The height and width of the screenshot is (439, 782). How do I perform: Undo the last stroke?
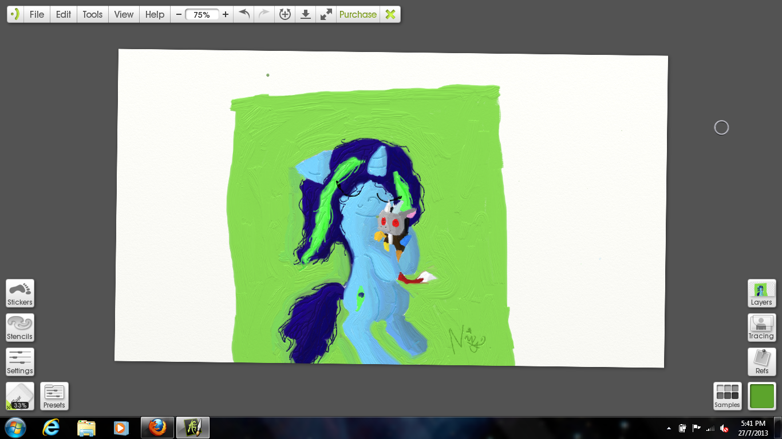[244, 14]
